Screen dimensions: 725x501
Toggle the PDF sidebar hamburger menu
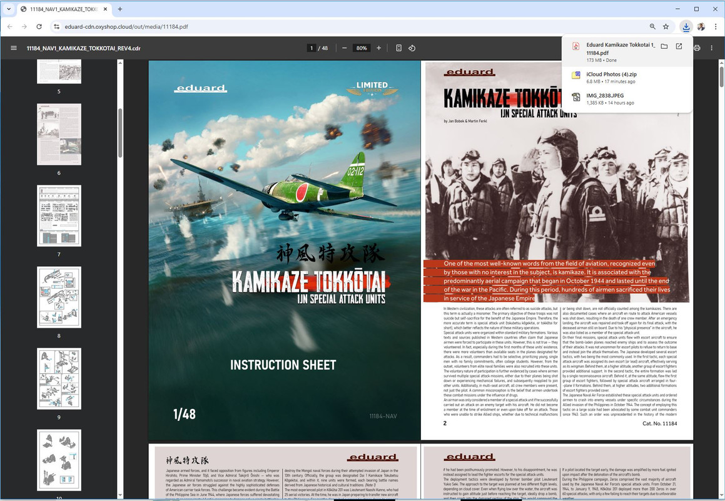pos(14,48)
